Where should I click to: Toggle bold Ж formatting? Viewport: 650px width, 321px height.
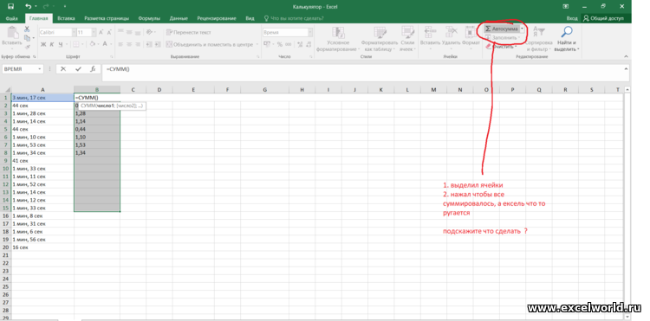[43, 44]
